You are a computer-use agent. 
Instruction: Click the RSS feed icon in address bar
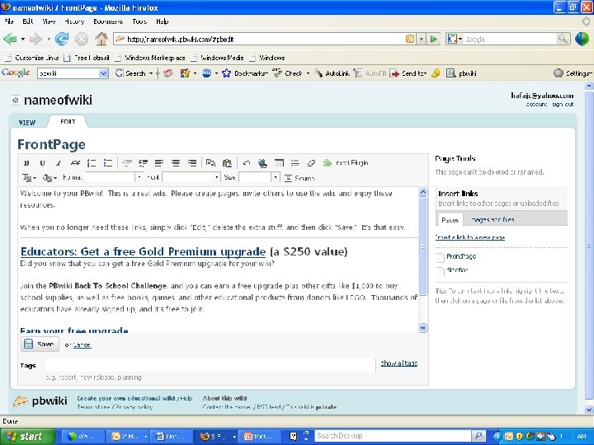tap(410, 39)
